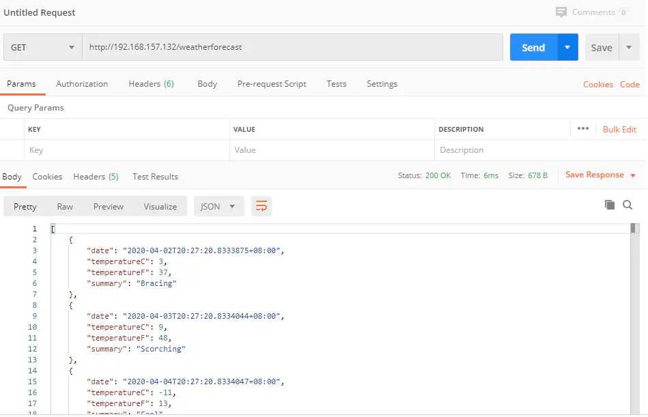The image size is (648, 417).
Task: Open the JSON format dropdown
Action: coord(219,206)
